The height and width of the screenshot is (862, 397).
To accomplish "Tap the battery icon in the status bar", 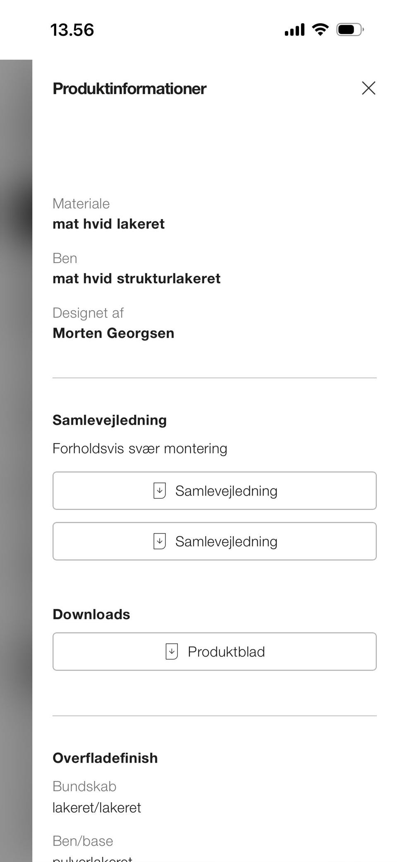I will coord(350,29).
